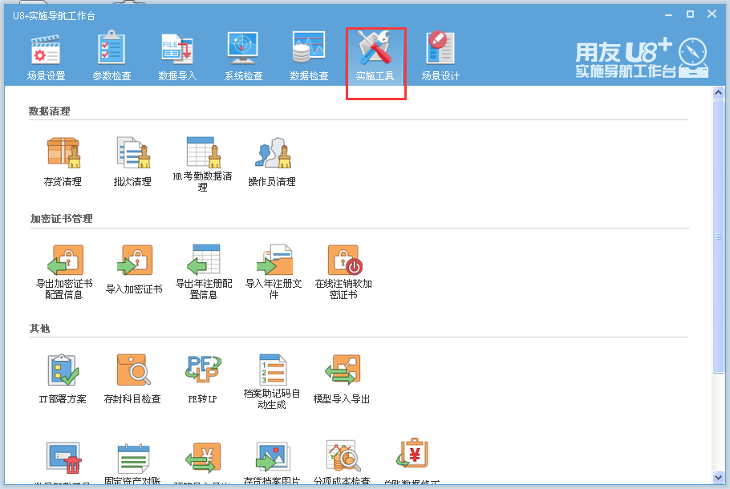Image resolution: width=730 pixels, height=489 pixels.
Task: Run 档案助记码自动生成 mnemonic generator
Action: (273, 373)
